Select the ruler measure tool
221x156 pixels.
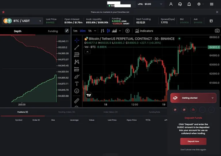(77, 101)
